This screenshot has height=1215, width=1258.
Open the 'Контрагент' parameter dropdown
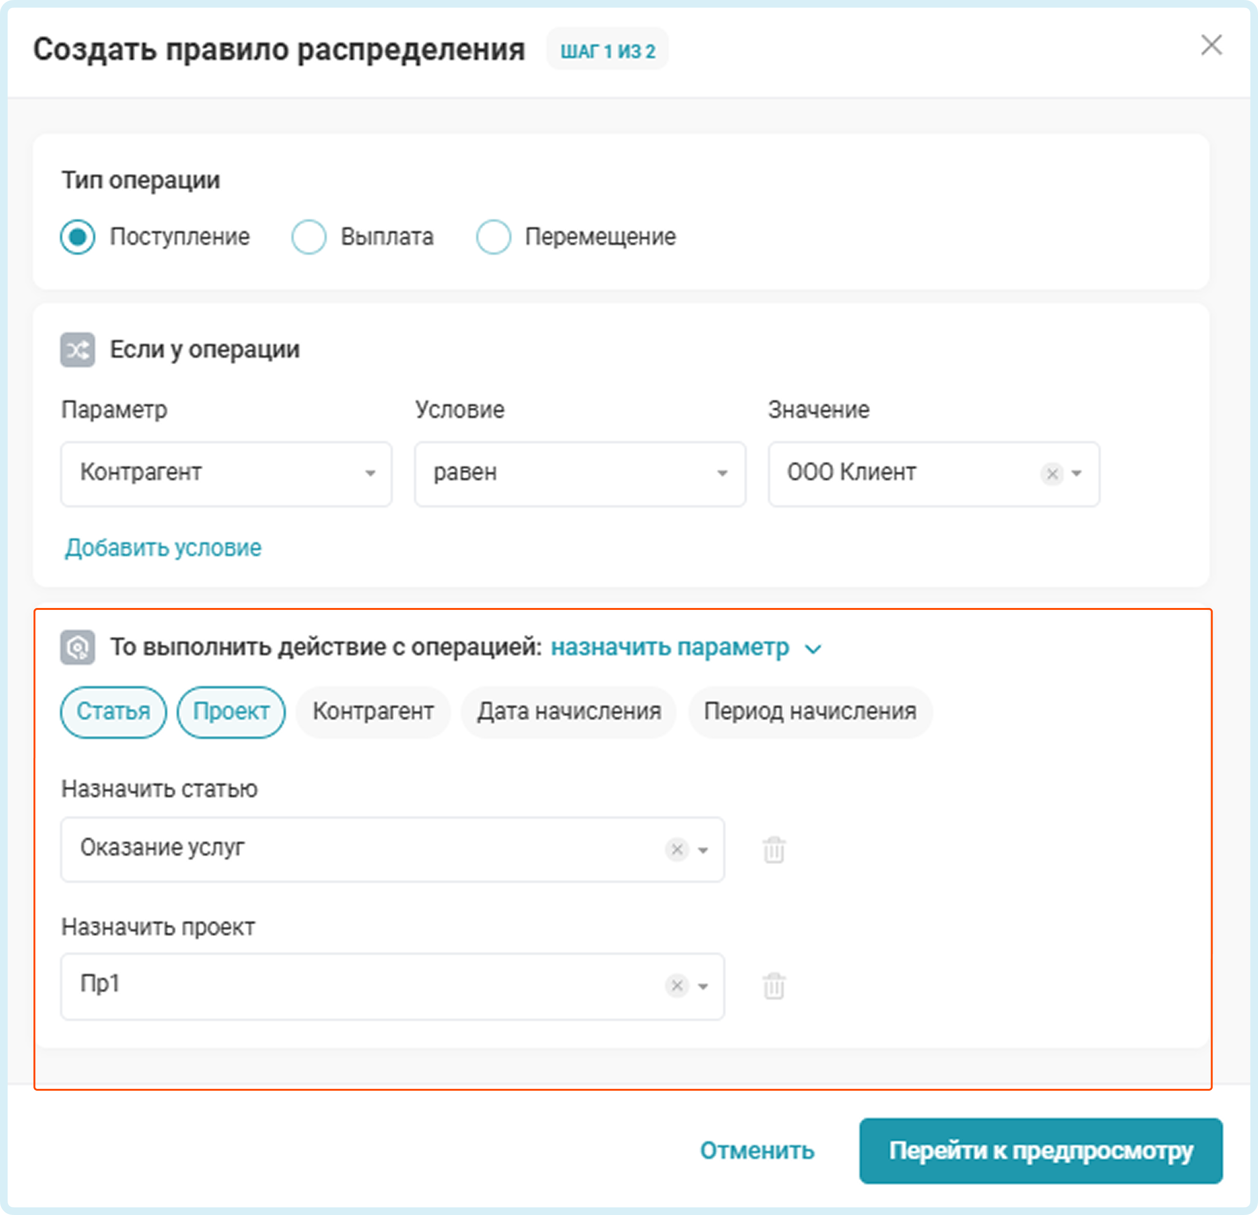pyautogui.click(x=226, y=474)
